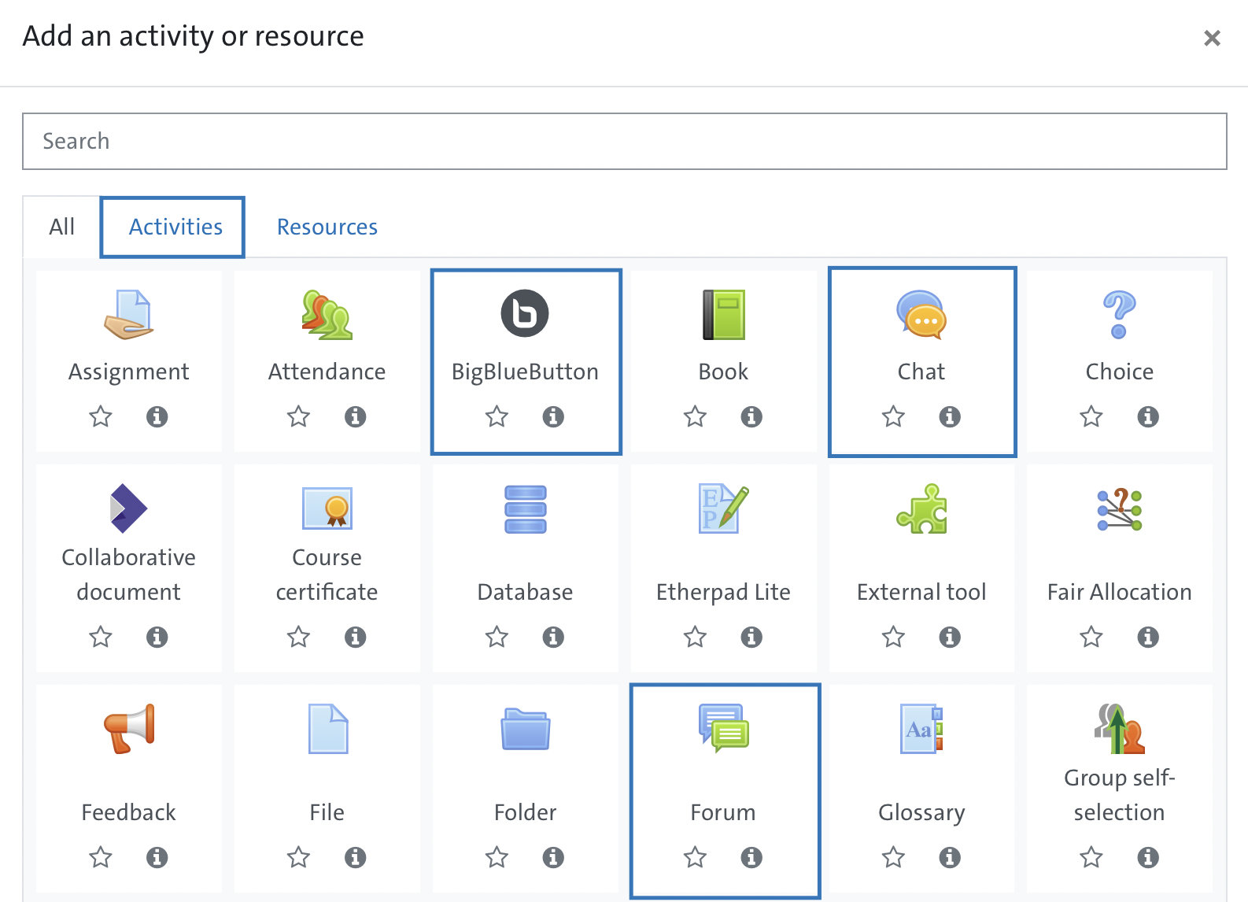Viewport: 1248px width, 902px height.
Task: Star Attendance as favourite
Action: (298, 416)
